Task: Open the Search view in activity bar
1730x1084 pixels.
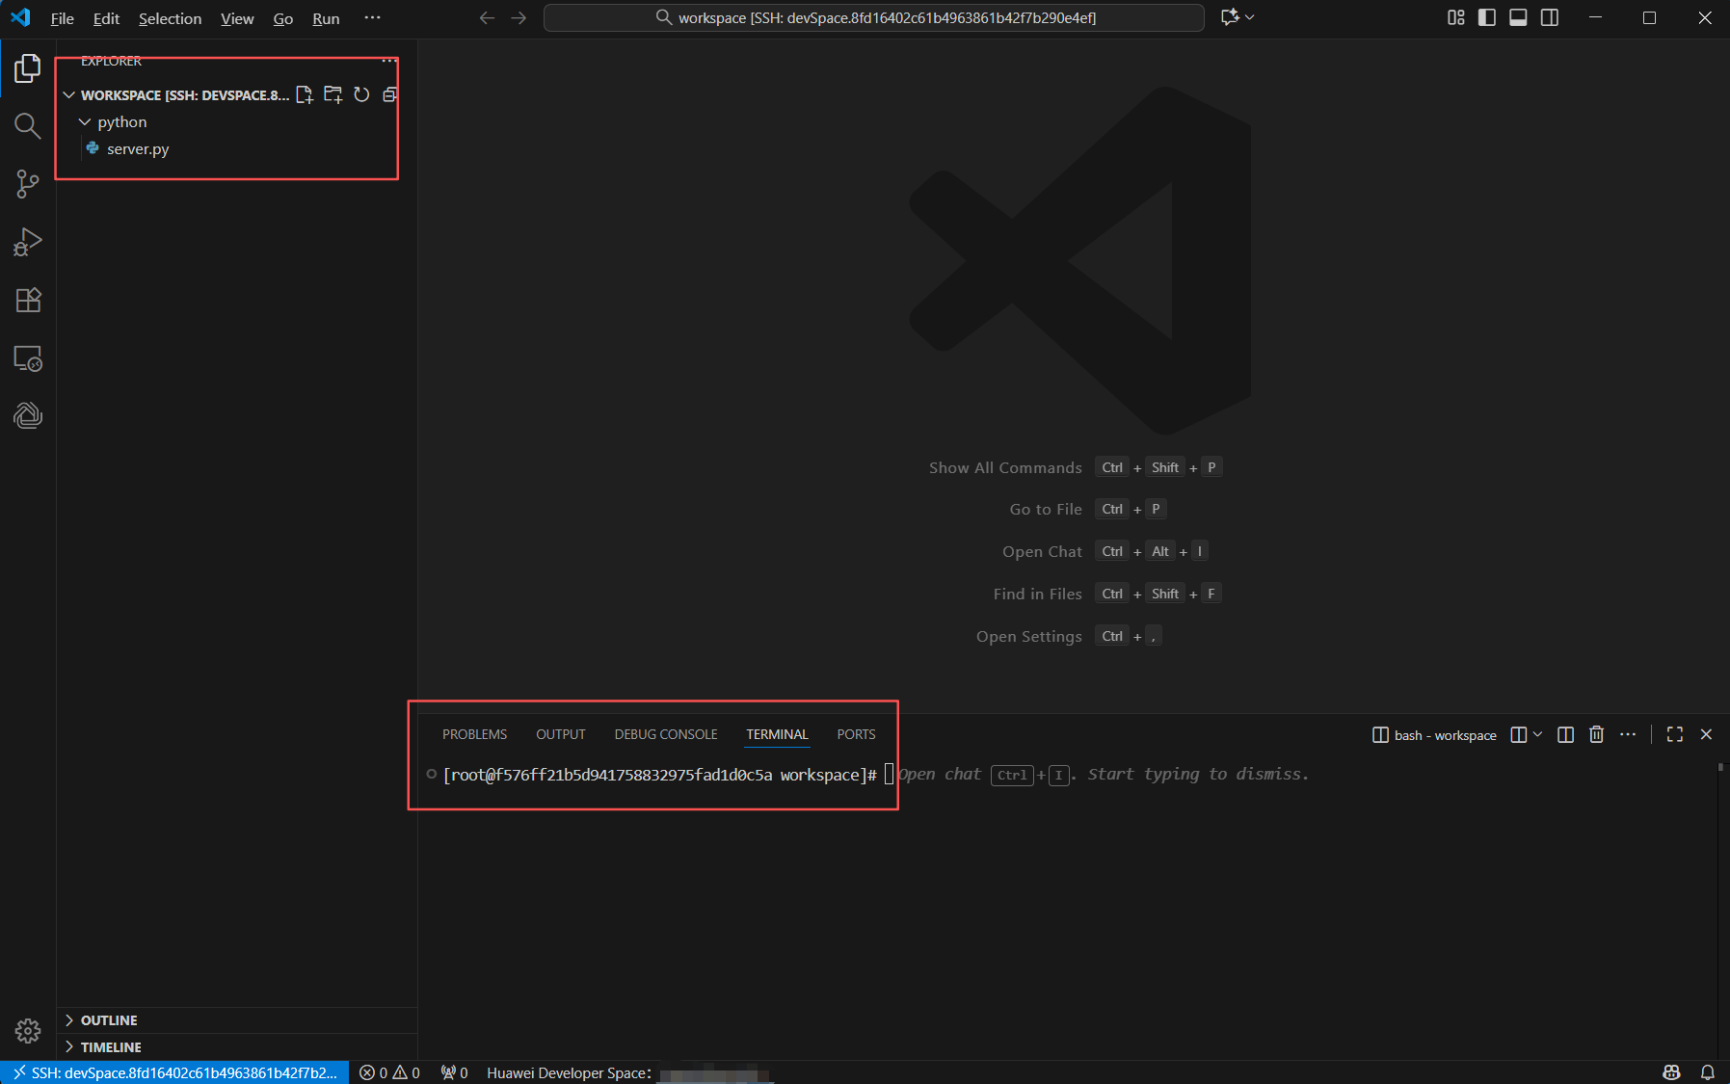Action: (x=28, y=126)
